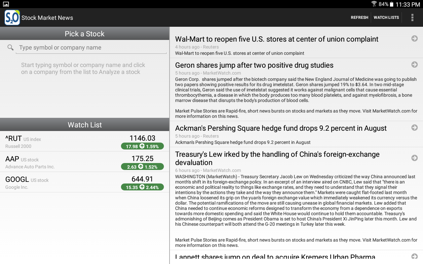
Task: Open WATCH LISTS
Action: [386, 17]
